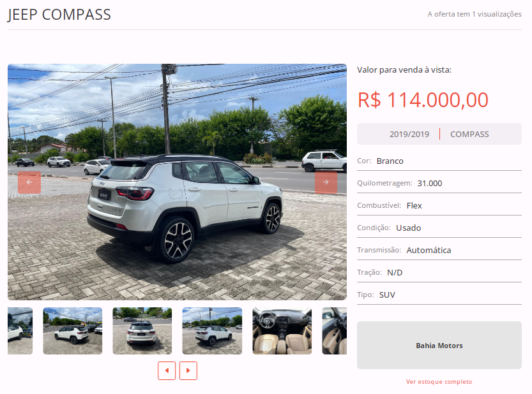
Task: Click the thumbnail strip's right triangle button
Action: (x=188, y=370)
